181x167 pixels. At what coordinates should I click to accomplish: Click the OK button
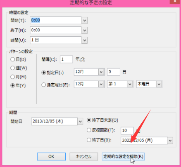[x=51, y=157]
